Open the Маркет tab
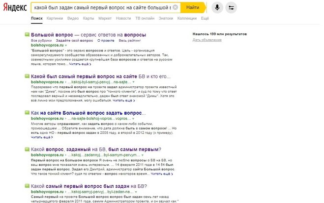The width and height of the screenshot is (324, 203). pyautogui.click(x=105, y=18)
